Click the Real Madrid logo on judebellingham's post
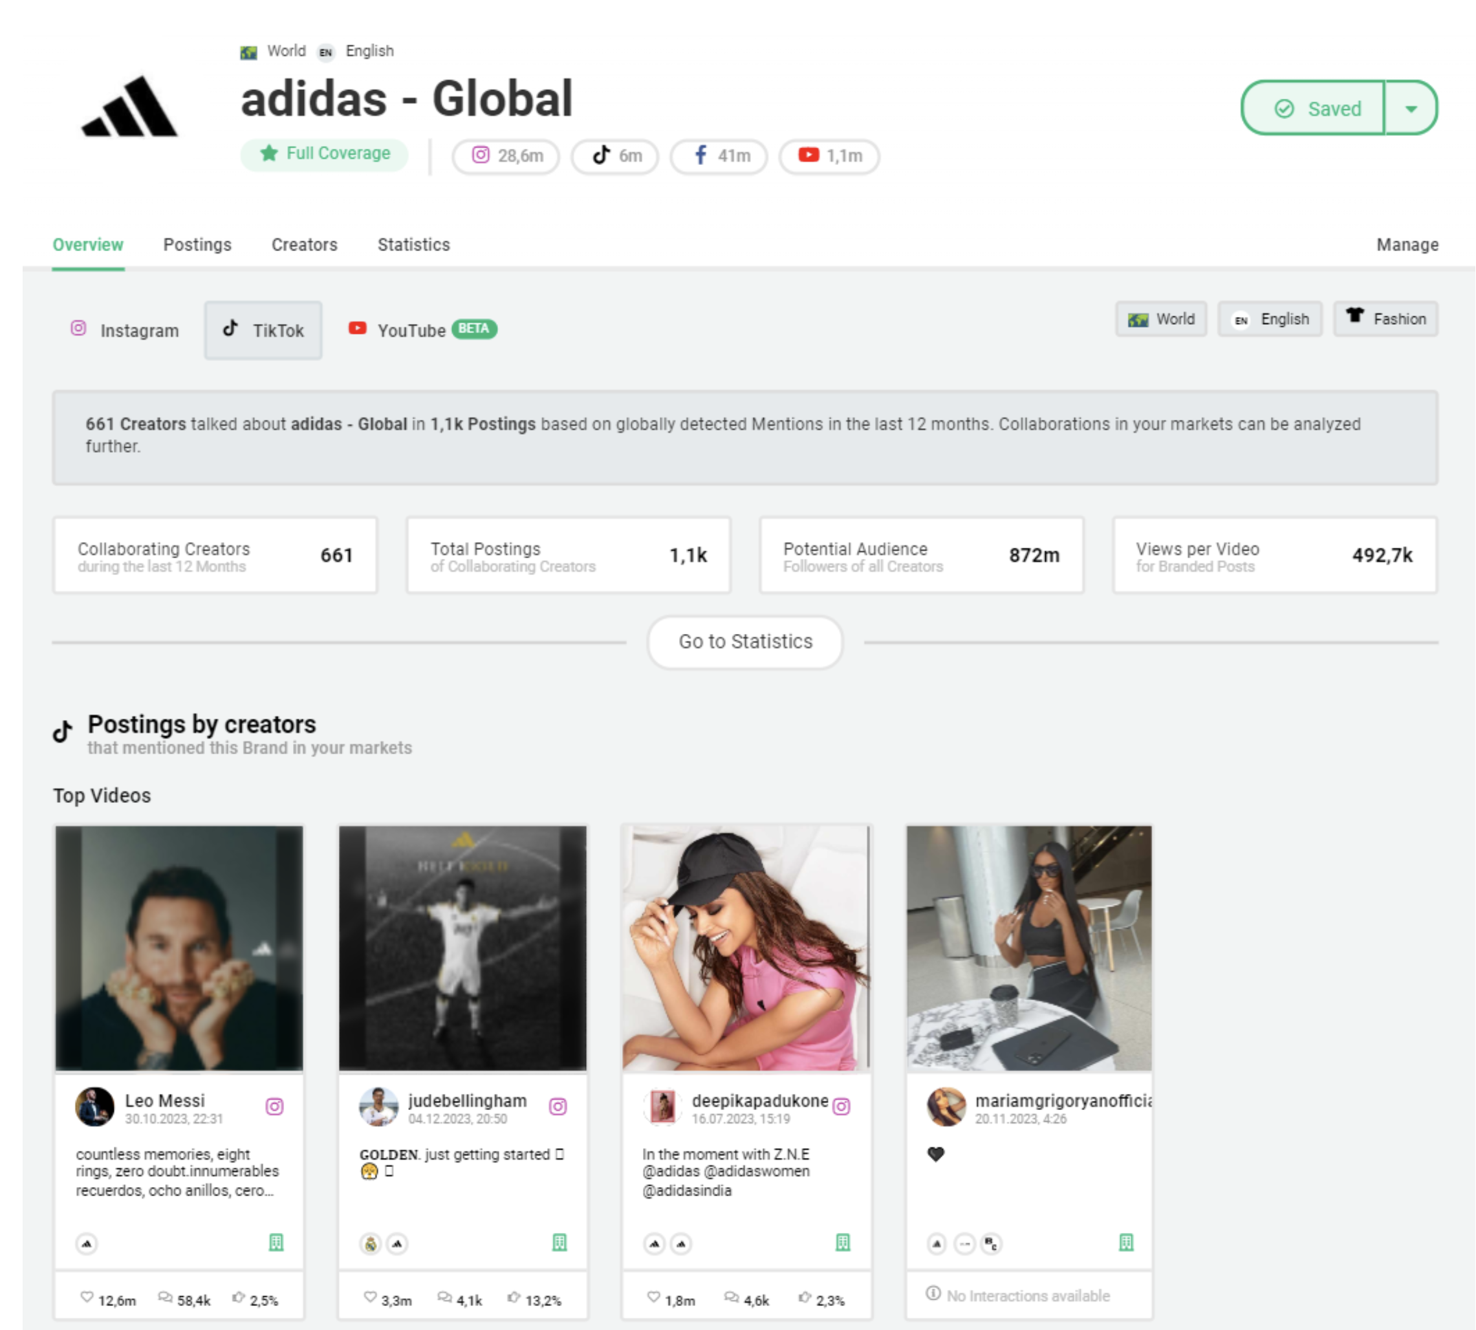The width and height of the screenshot is (1476, 1330). tap(370, 1244)
